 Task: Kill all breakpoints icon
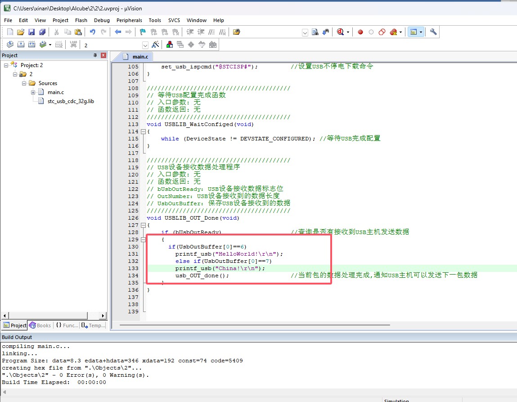(393, 32)
